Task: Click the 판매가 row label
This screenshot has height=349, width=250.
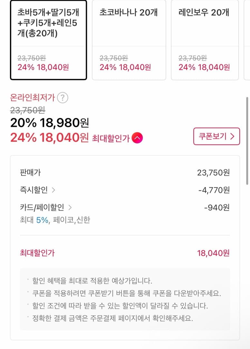Action: [30, 173]
